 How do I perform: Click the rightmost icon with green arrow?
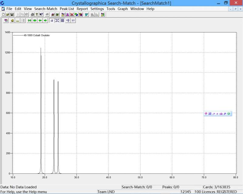[x=103, y=15]
